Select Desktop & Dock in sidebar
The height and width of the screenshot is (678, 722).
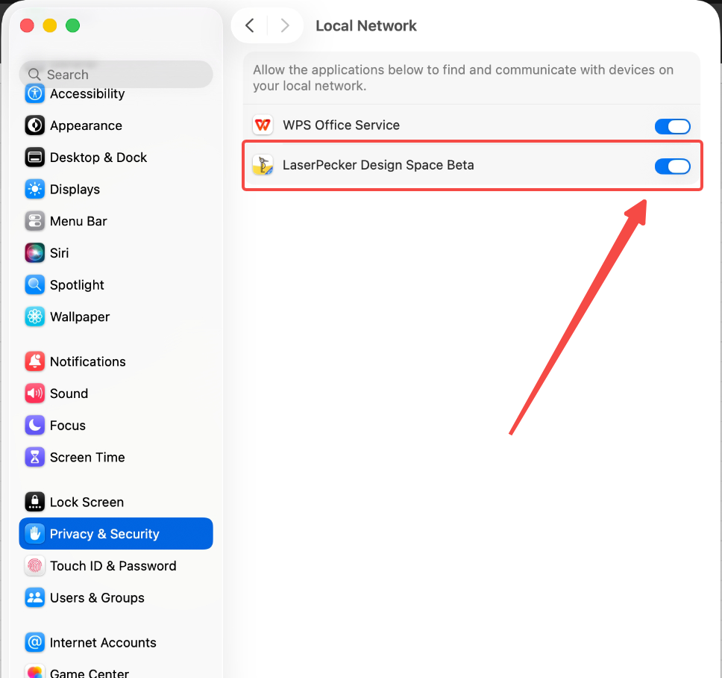(116, 157)
